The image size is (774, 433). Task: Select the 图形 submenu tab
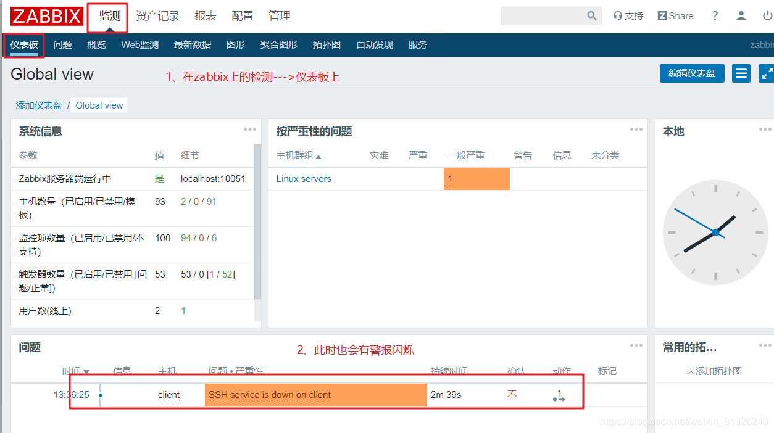pyautogui.click(x=236, y=44)
